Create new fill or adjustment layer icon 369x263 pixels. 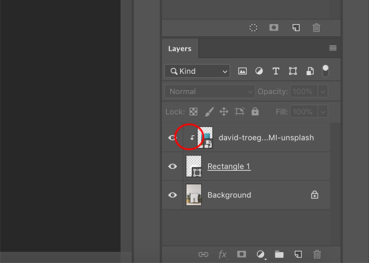click(261, 255)
